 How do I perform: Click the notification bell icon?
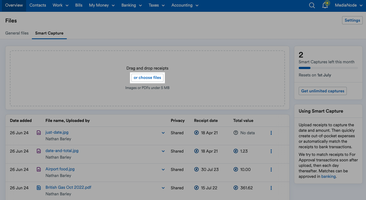click(325, 5)
